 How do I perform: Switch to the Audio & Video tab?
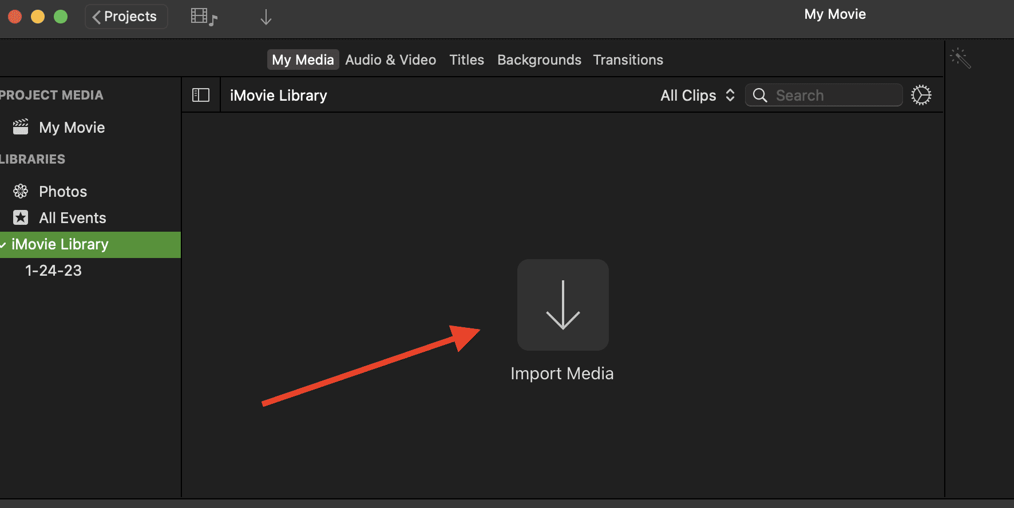pos(390,59)
